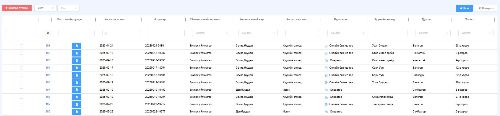Open the document icon in row 198
Image resolution: width=500 pixels, height=116 pixels.
click(77, 97)
